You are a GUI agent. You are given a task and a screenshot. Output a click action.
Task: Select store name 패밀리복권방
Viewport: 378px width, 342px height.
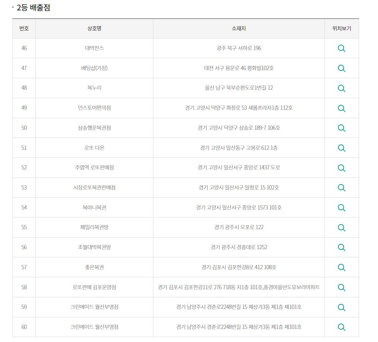94,227
